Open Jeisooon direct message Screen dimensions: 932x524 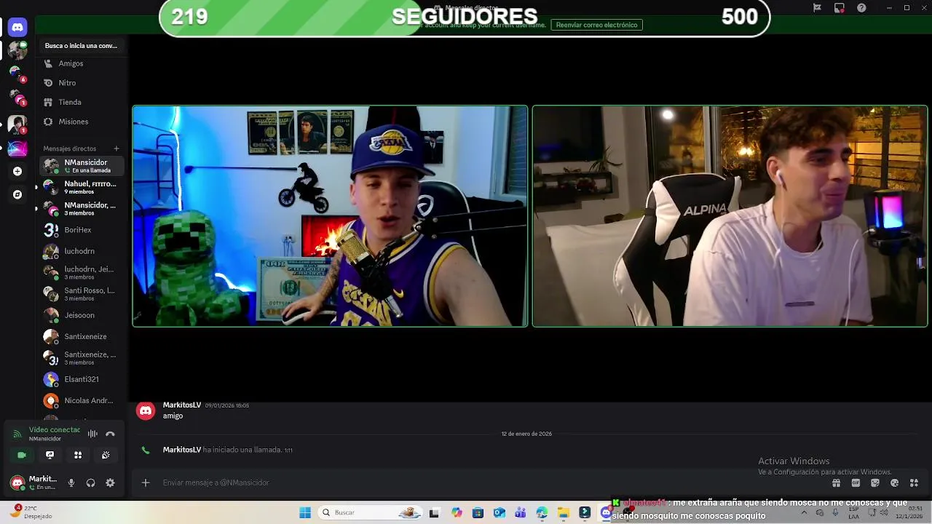[x=81, y=315]
